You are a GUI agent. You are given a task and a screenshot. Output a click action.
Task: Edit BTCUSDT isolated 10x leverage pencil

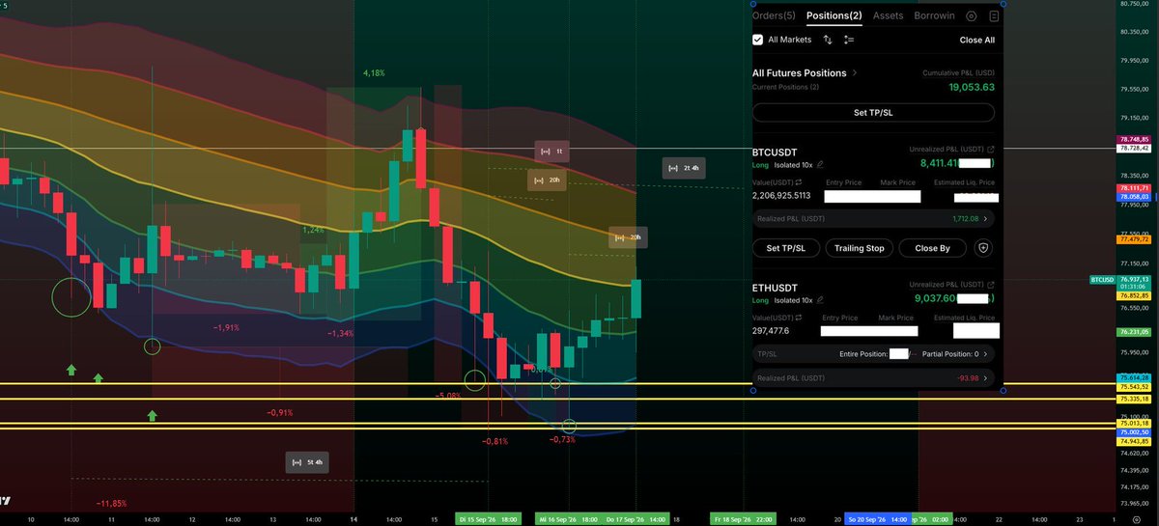(820, 165)
